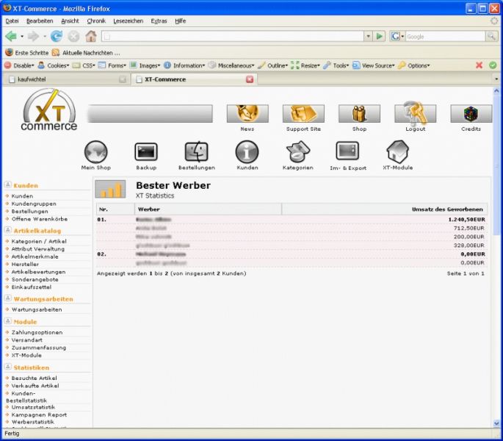Go back with the green arrow
The height and width of the screenshot is (441, 503).
(11, 36)
